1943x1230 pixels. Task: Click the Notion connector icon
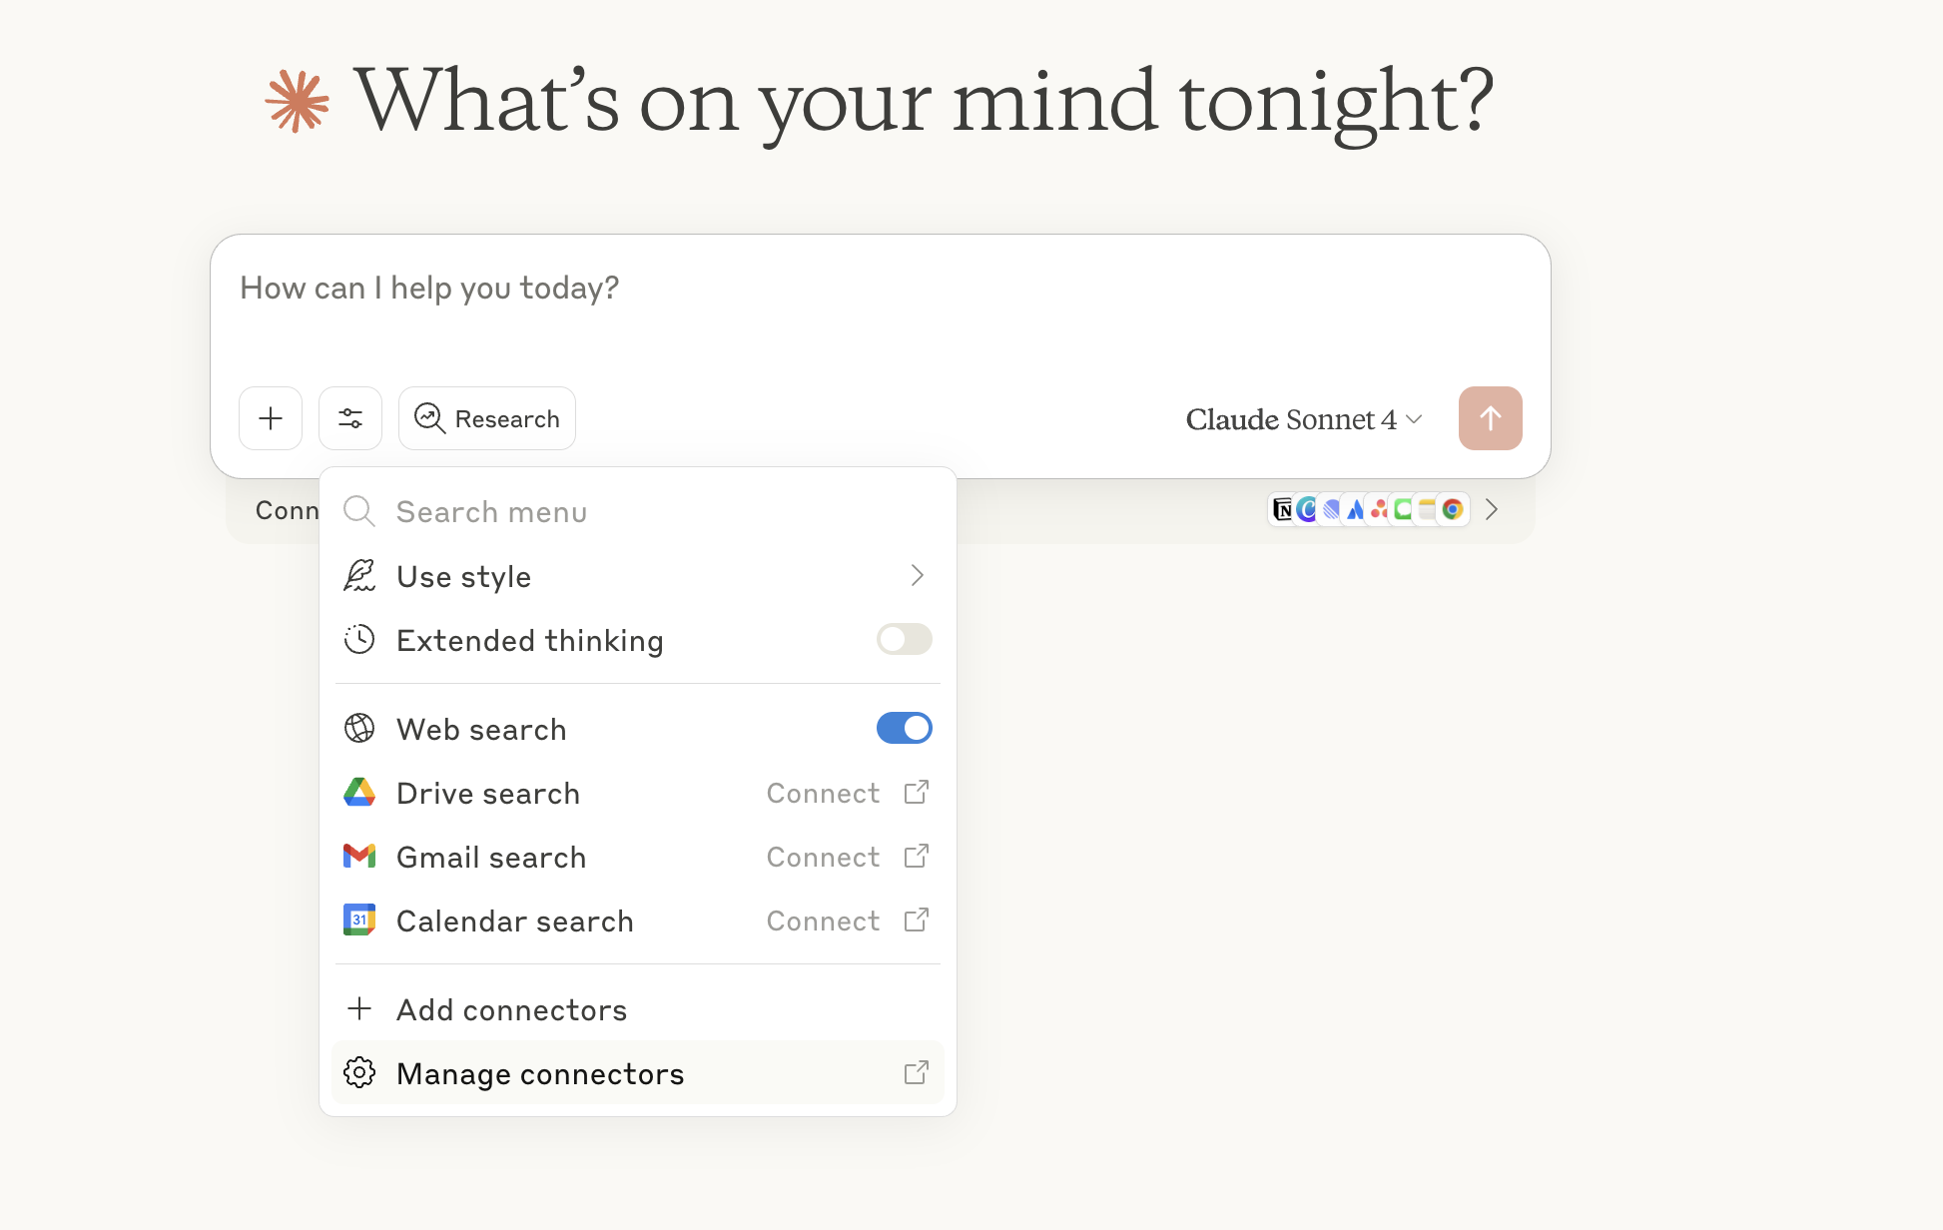(1283, 510)
